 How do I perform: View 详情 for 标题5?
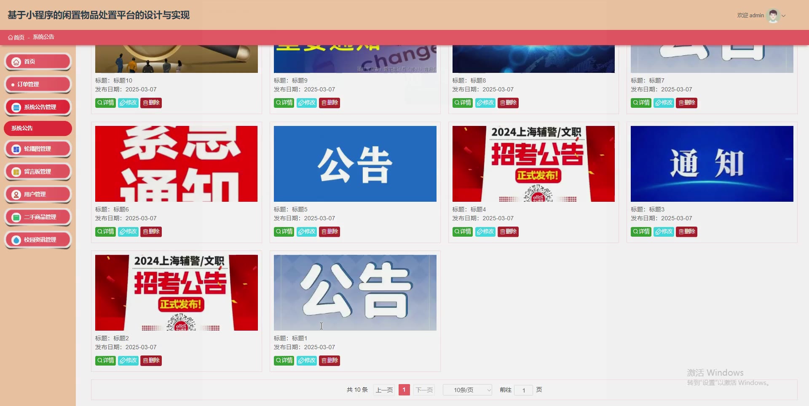coord(284,232)
